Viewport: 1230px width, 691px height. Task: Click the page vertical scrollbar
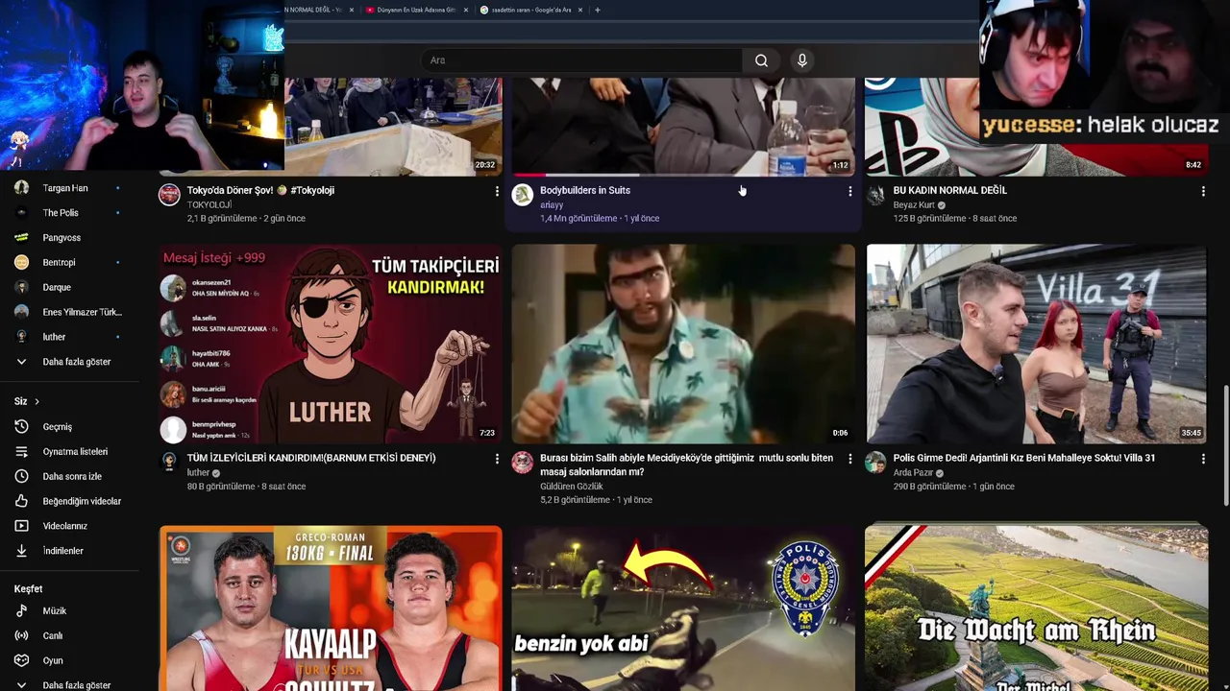[1225, 444]
